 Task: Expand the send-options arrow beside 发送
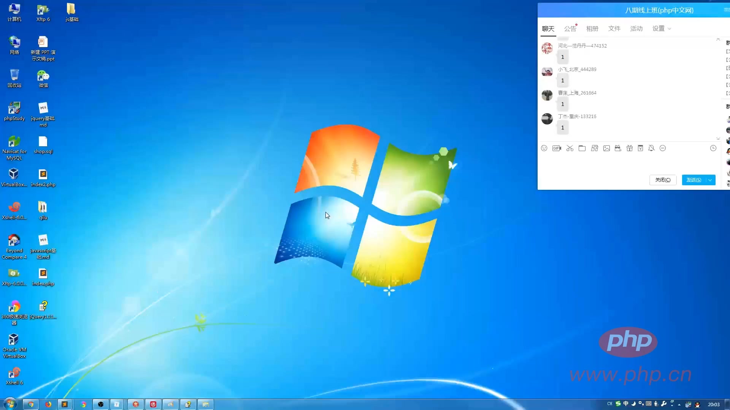point(710,180)
